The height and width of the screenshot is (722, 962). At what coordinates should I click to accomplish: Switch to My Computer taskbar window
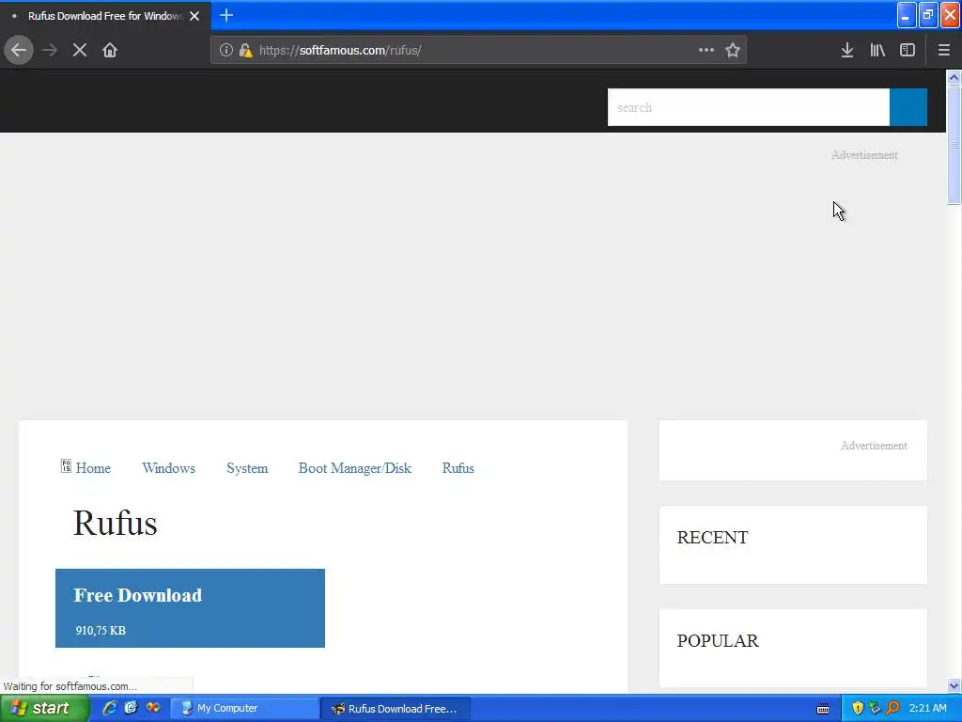tap(245, 708)
